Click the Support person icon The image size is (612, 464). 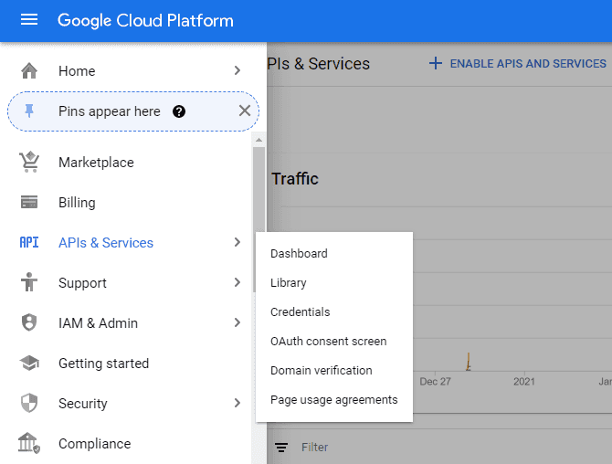click(x=29, y=282)
